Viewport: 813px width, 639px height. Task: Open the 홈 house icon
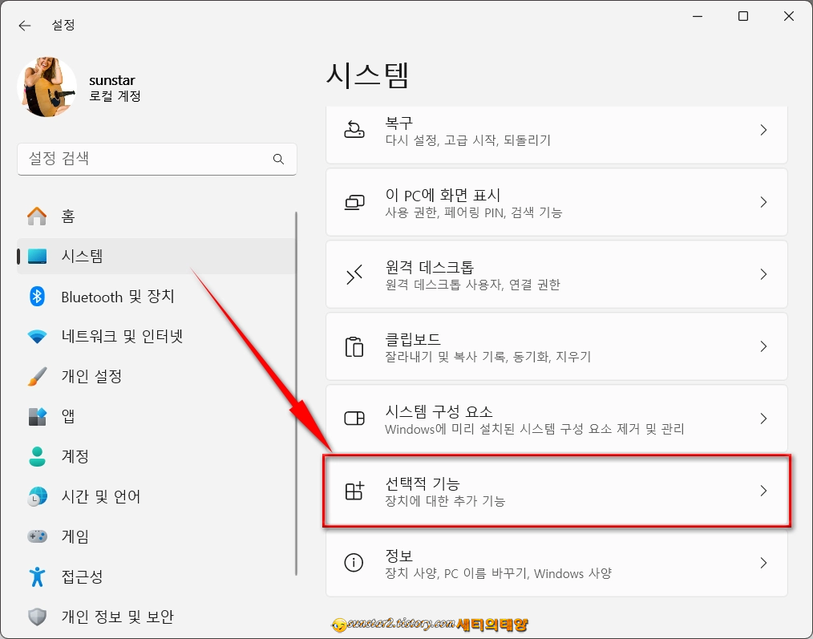click(x=37, y=216)
